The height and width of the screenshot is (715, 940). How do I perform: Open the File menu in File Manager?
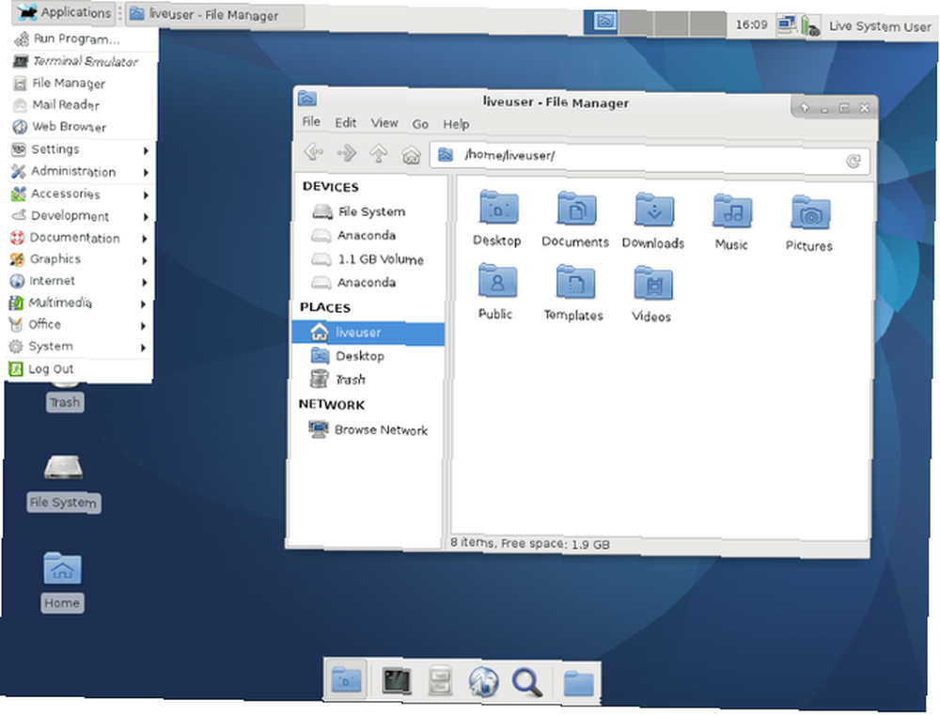311,121
